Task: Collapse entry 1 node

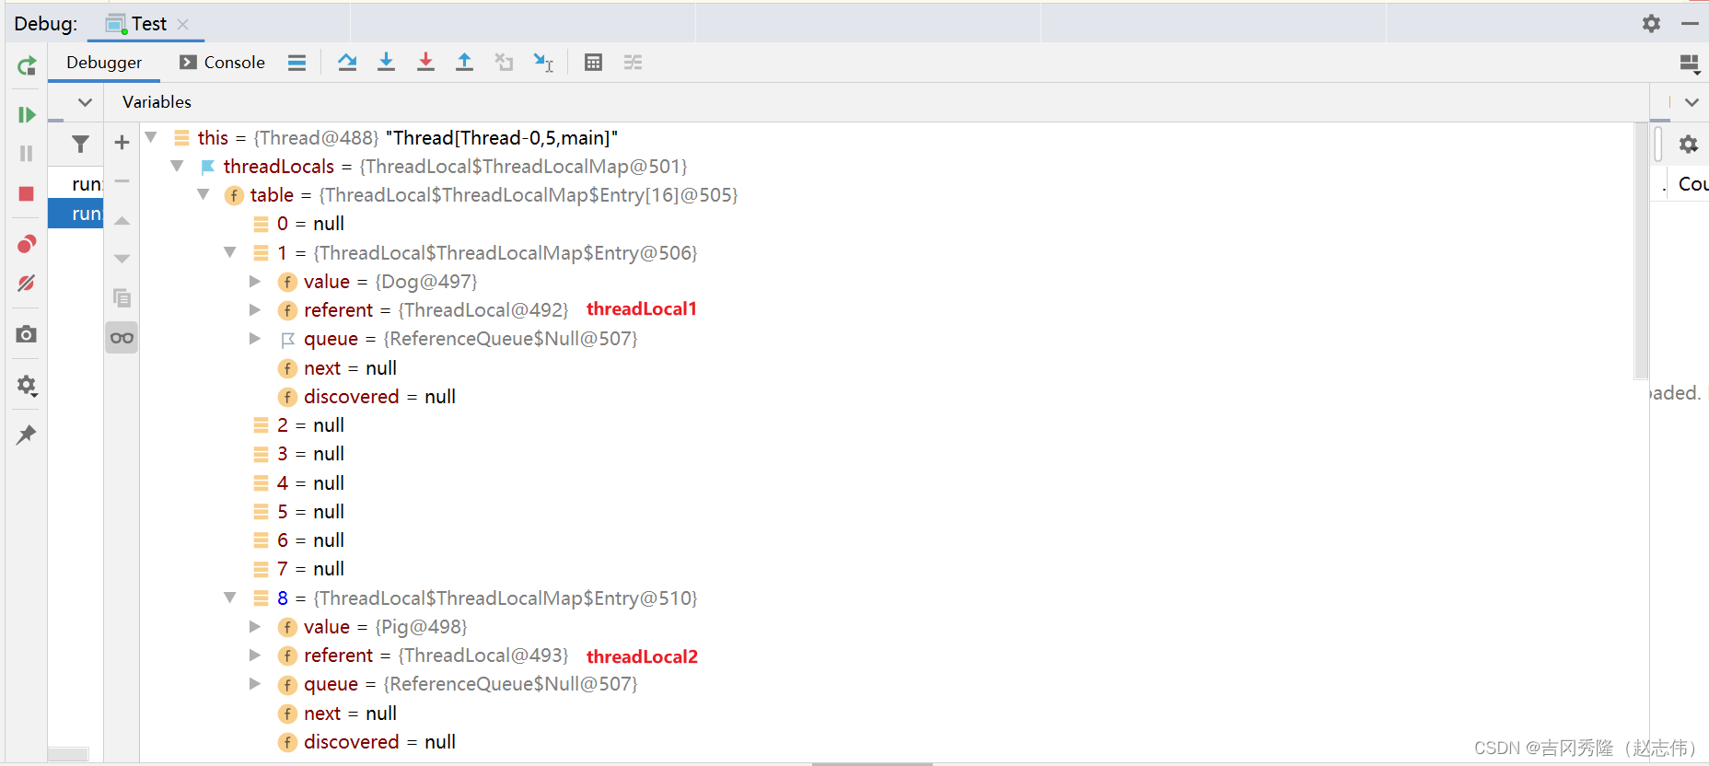Action: 230,252
